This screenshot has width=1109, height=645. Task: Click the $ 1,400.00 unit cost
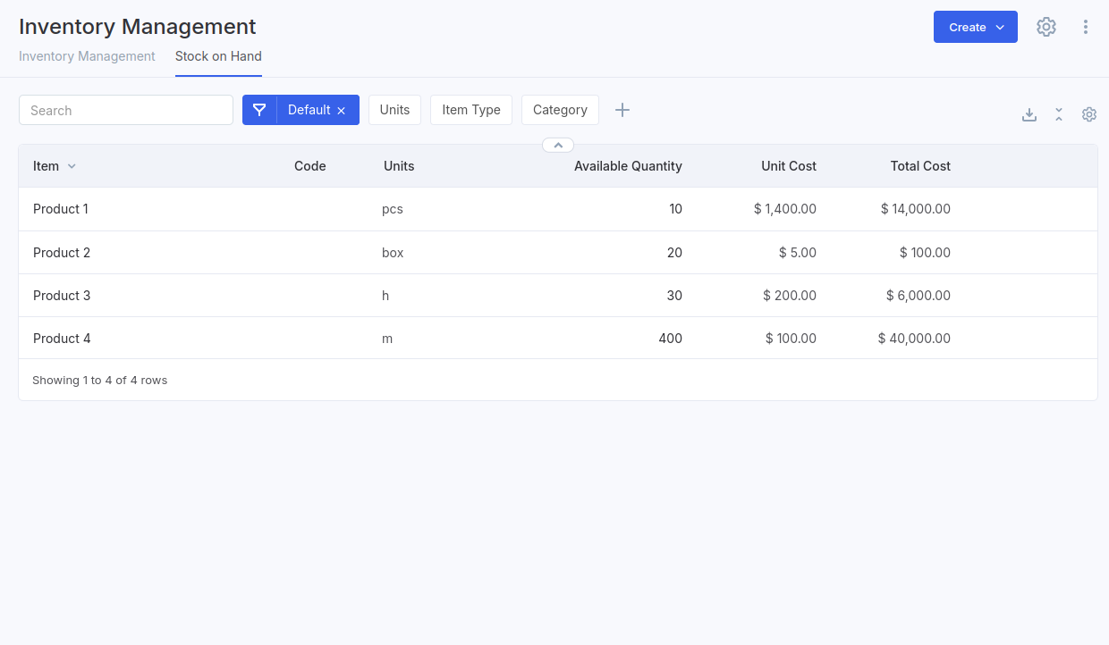point(785,209)
